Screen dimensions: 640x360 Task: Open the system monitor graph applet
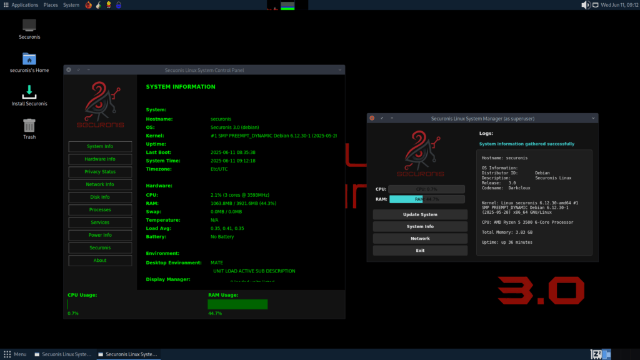[287, 5]
